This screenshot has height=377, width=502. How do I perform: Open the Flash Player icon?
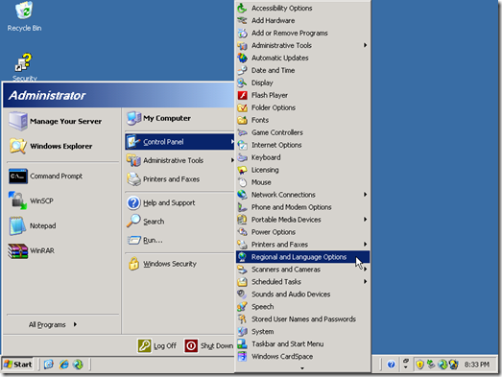click(242, 95)
